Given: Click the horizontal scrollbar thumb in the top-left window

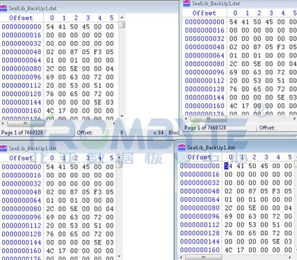Looking at the screenshot, I should coord(25,124).
